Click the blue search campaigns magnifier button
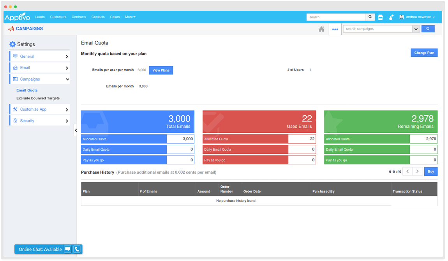Viewport: 448px width, 261px height. point(428,29)
